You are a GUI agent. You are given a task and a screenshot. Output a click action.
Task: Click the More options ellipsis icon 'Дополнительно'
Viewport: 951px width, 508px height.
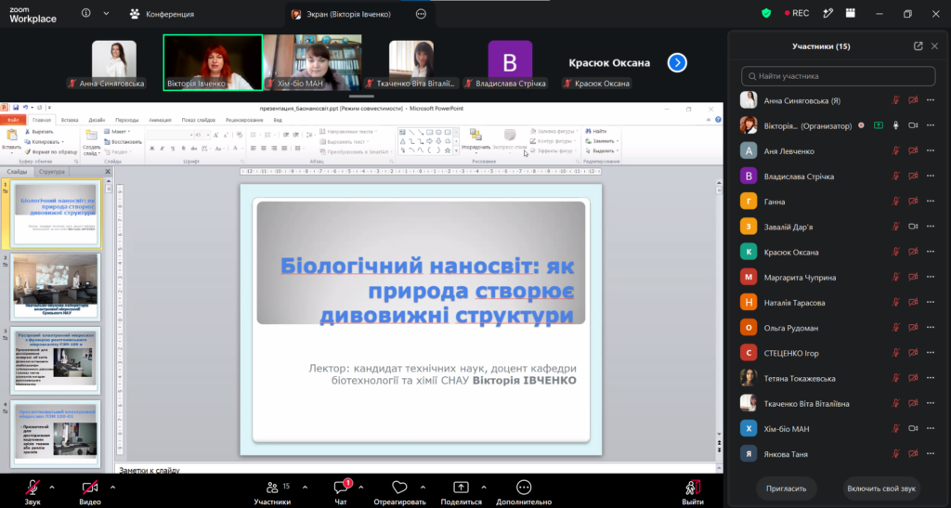tap(524, 488)
